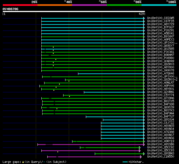Click the UniRef100_A9PEX3 hit label

point(161,40)
